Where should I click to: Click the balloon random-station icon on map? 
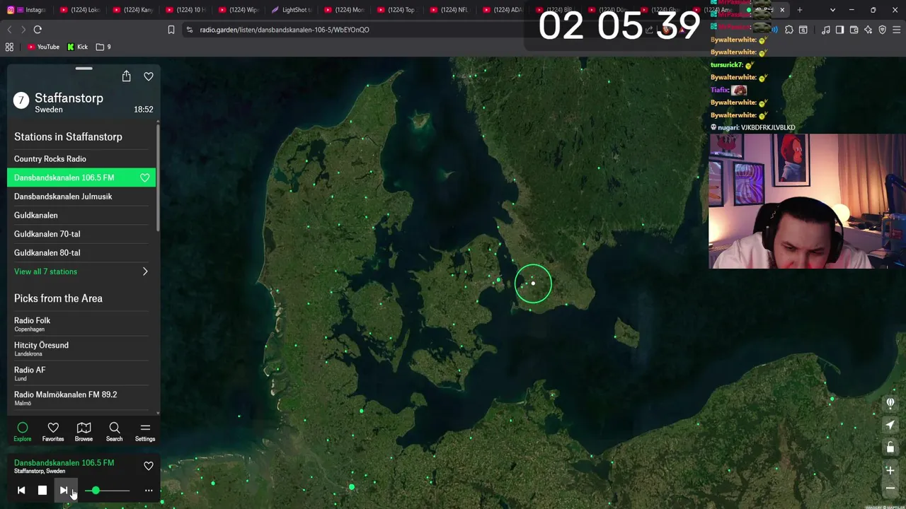(x=890, y=403)
